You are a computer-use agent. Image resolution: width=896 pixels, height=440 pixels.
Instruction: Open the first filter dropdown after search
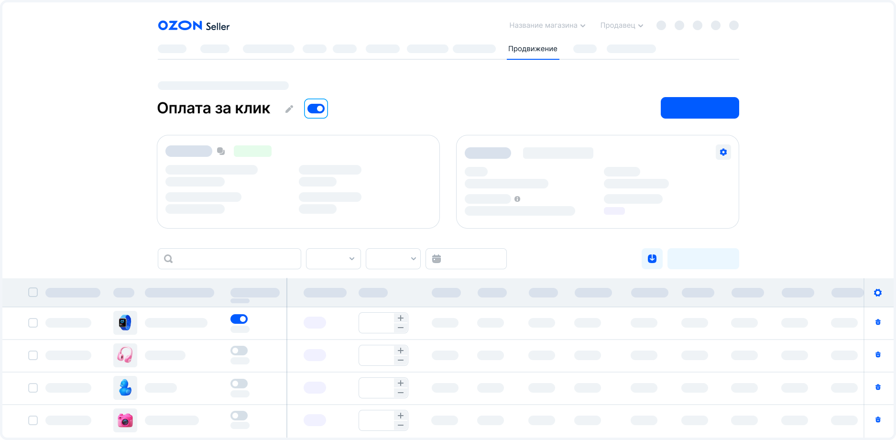pos(333,259)
